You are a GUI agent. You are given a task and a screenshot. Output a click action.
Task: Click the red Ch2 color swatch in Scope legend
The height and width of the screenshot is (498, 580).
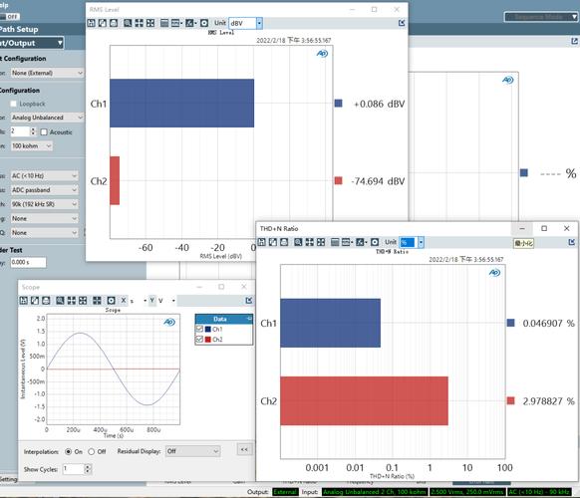[x=208, y=339]
